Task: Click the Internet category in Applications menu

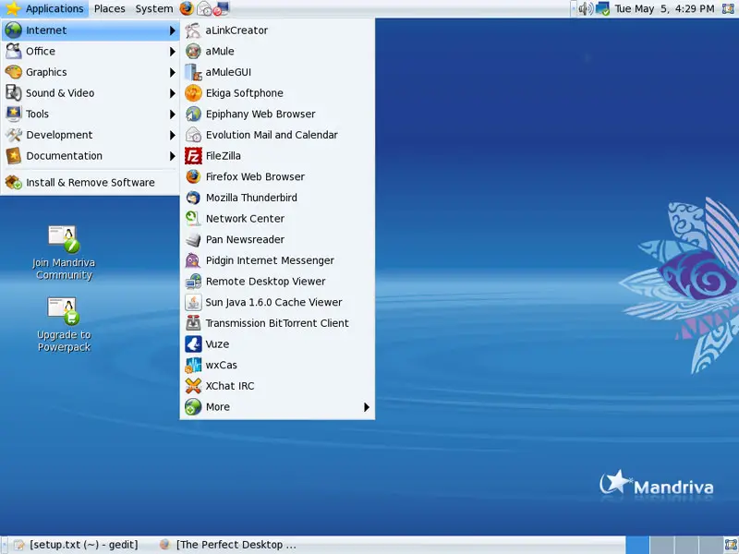Action: click(91, 30)
